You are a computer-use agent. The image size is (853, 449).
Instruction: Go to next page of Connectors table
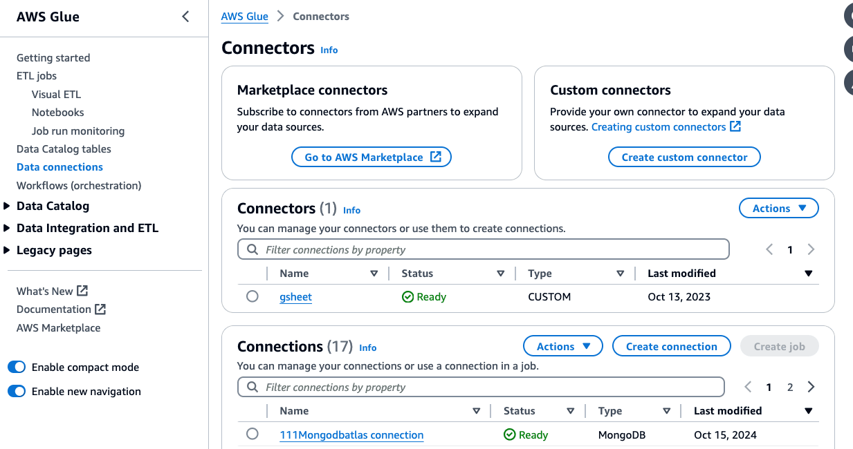coord(811,250)
